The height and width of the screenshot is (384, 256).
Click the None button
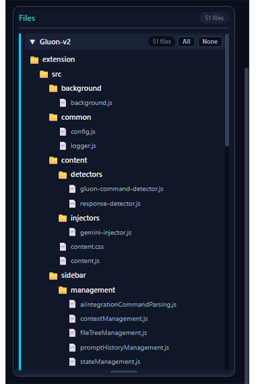[x=210, y=42]
